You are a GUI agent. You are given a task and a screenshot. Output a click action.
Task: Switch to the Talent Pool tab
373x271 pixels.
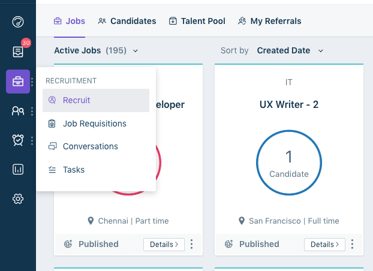197,21
